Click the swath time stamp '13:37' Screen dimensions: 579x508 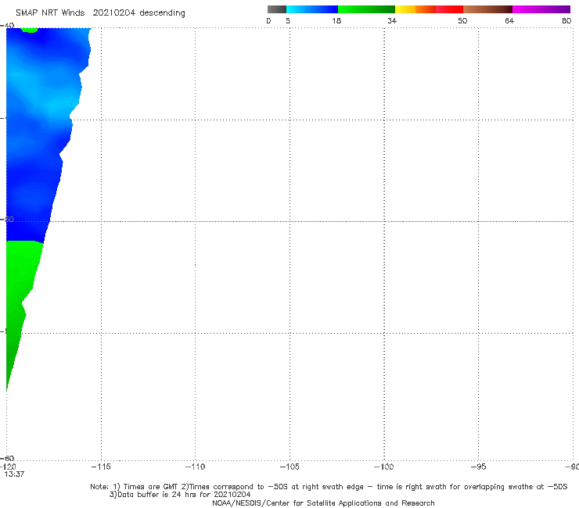tap(14, 474)
